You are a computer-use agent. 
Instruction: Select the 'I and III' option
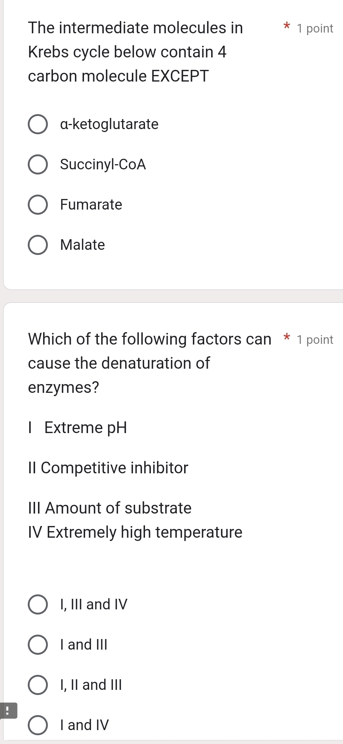(x=38, y=645)
